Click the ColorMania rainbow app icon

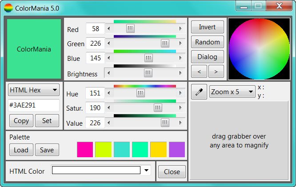(8, 8)
